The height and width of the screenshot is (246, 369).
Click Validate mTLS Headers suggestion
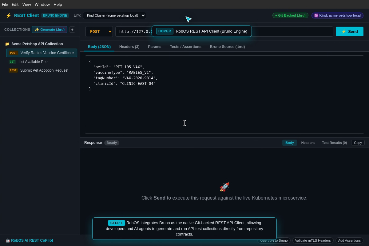[313, 240]
